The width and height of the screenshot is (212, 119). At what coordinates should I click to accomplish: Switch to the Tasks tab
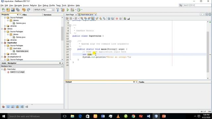tap(141, 82)
